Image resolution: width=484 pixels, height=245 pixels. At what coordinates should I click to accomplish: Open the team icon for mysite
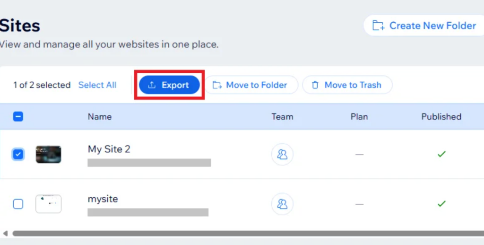(x=282, y=204)
